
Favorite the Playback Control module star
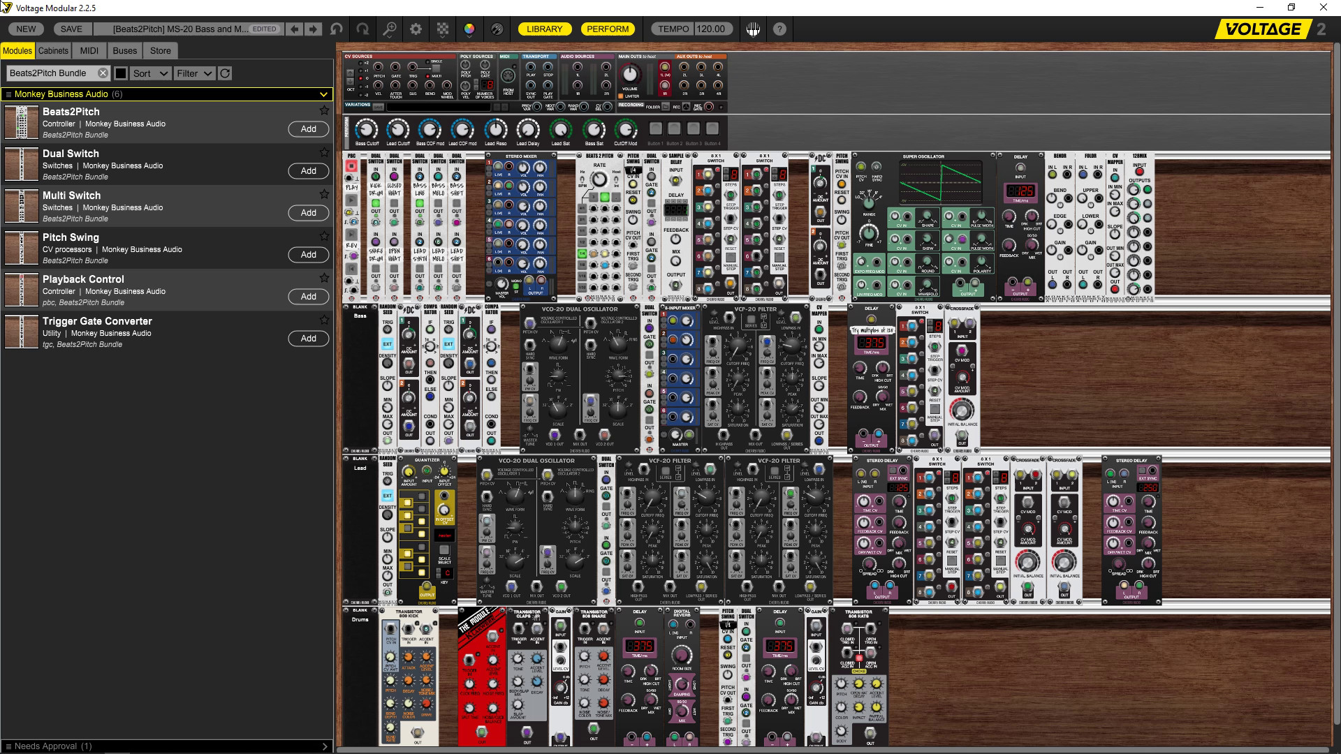(324, 278)
